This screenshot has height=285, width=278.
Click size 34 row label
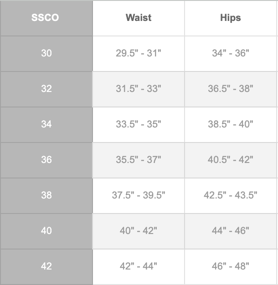[x=46, y=124]
